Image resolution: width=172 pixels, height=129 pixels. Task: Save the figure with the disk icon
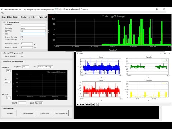click(97, 104)
